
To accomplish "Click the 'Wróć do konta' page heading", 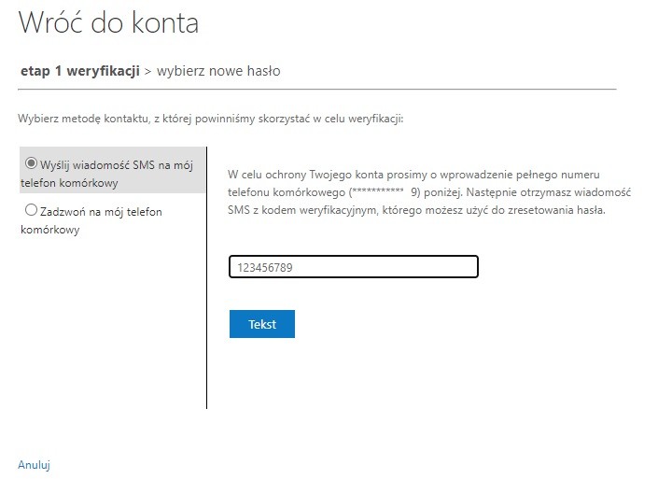I will pos(108,22).
